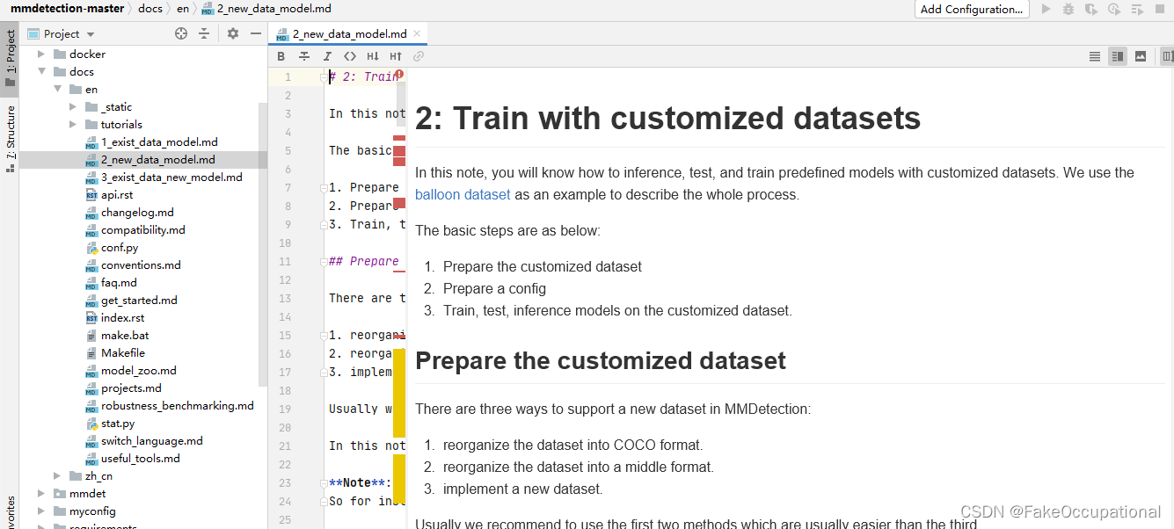
Task: Open Makefile in project tree
Action: coord(122,352)
